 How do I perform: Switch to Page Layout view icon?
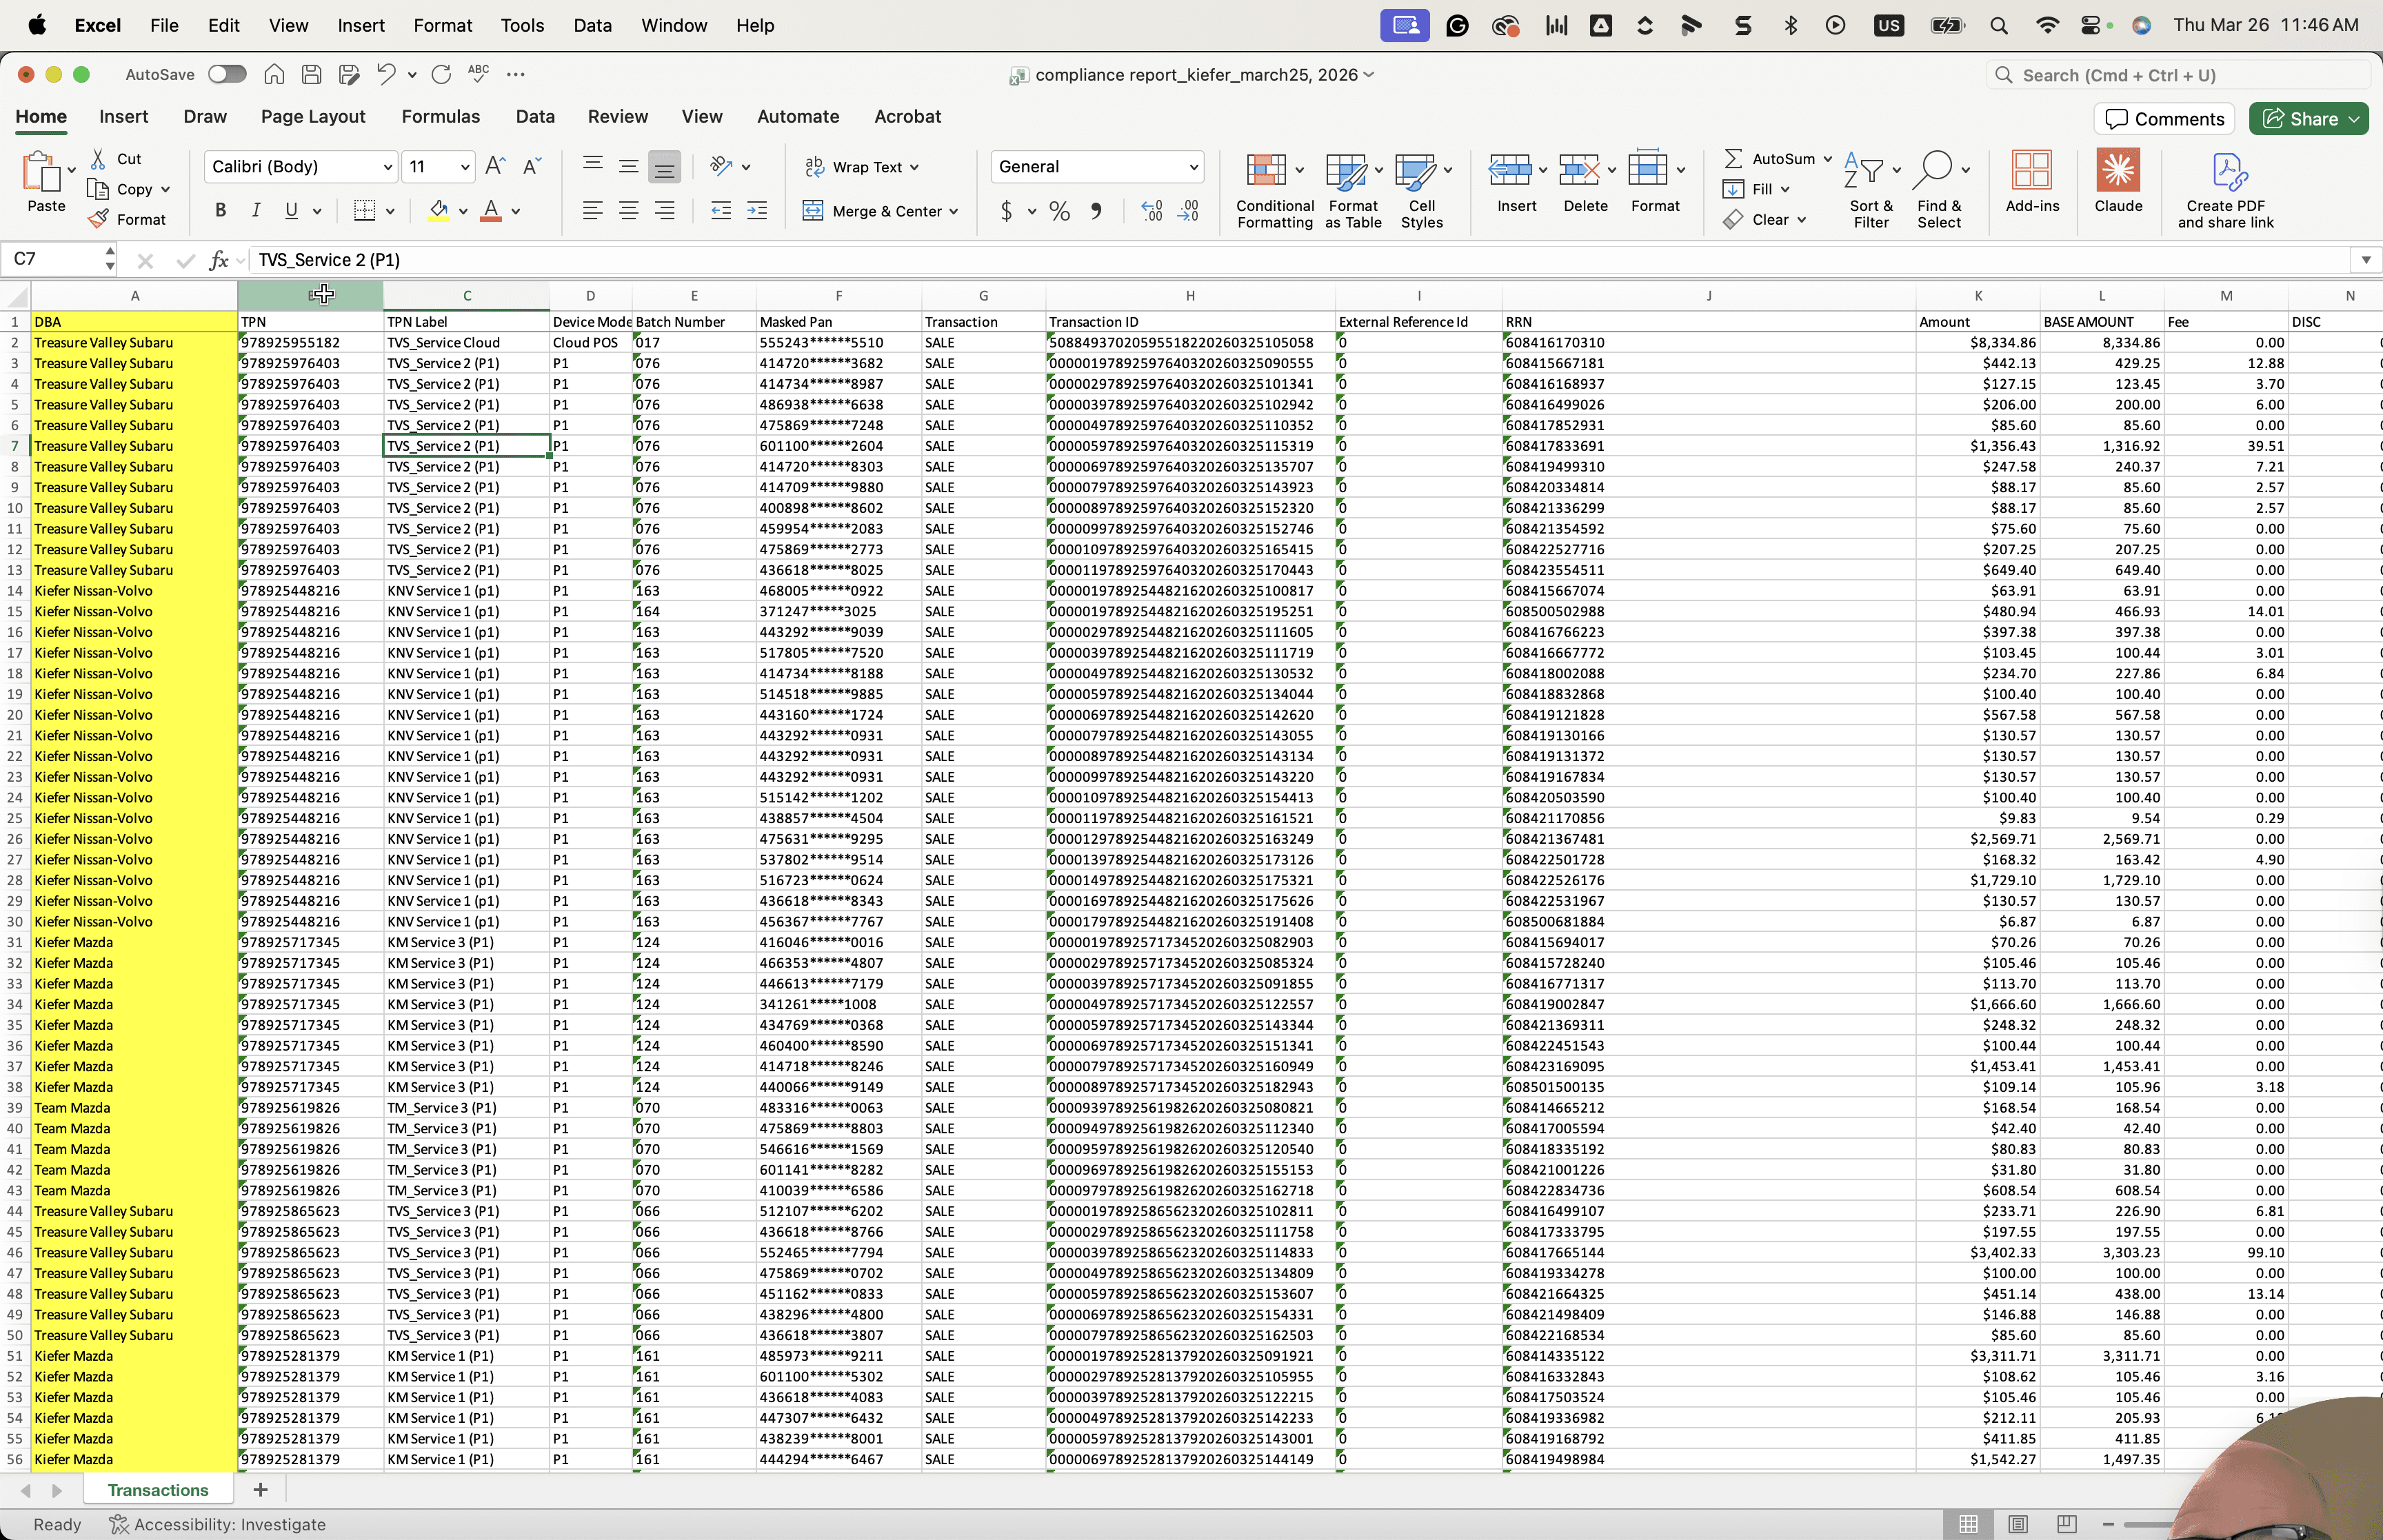[2018, 1524]
